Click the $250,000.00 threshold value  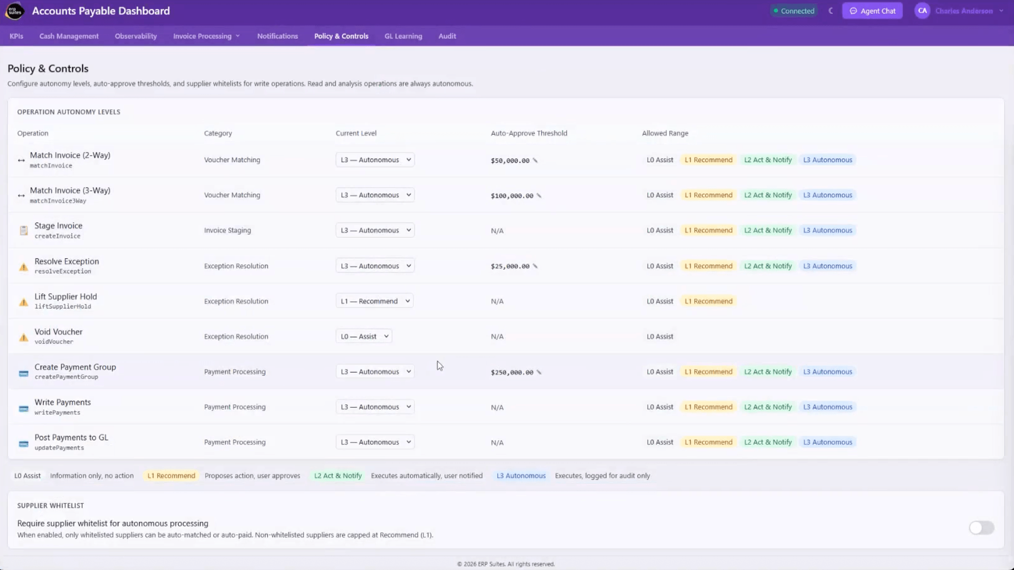[x=512, y=372]
